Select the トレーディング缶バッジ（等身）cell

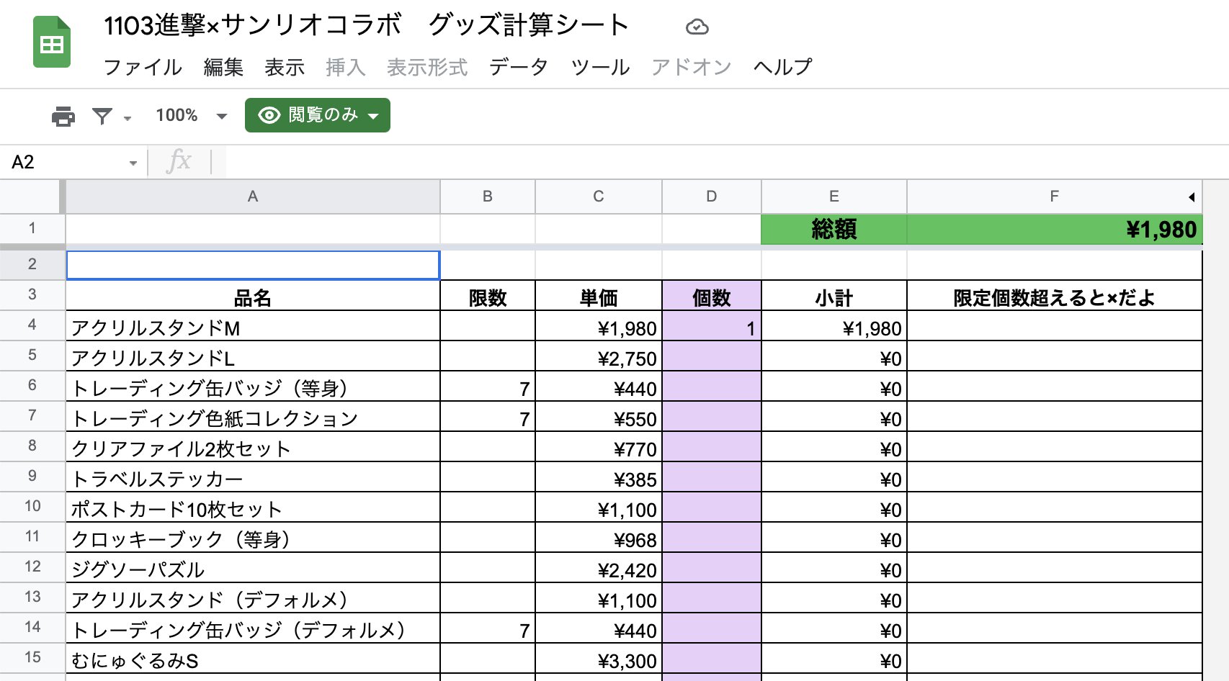tap(253, 387)
